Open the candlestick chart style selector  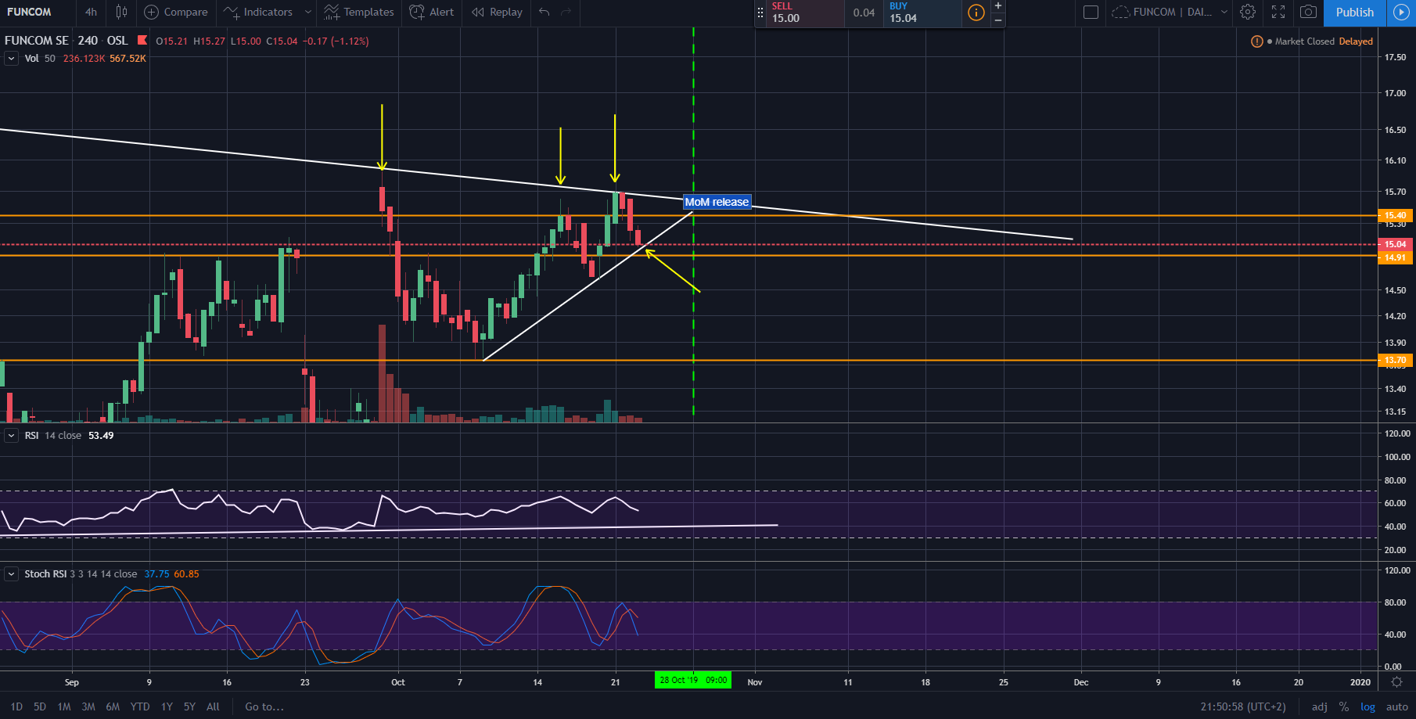coord(121,12)
